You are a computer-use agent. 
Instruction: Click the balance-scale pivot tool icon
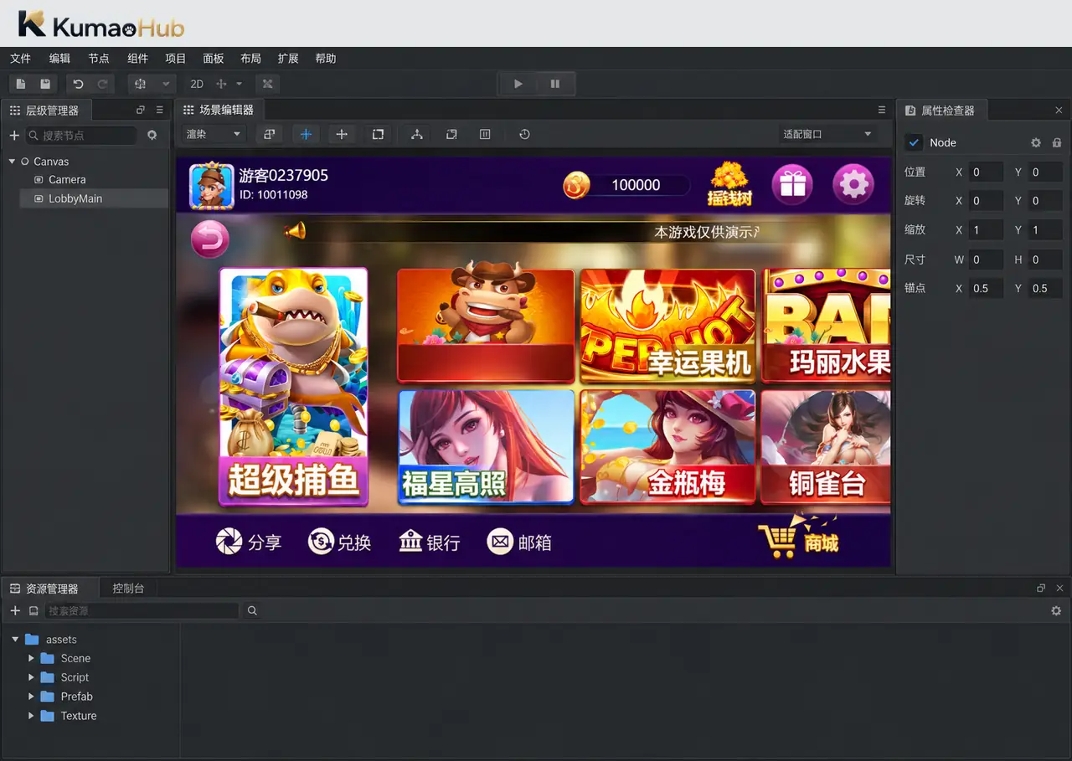pyautogui.click(x=140, y=84)
